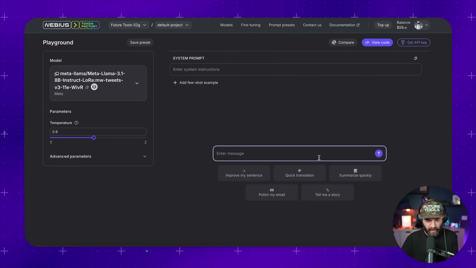Screen dimensions: 476x268
Task: Click the copy icon next to System Prompt
Action: (415, 58)
